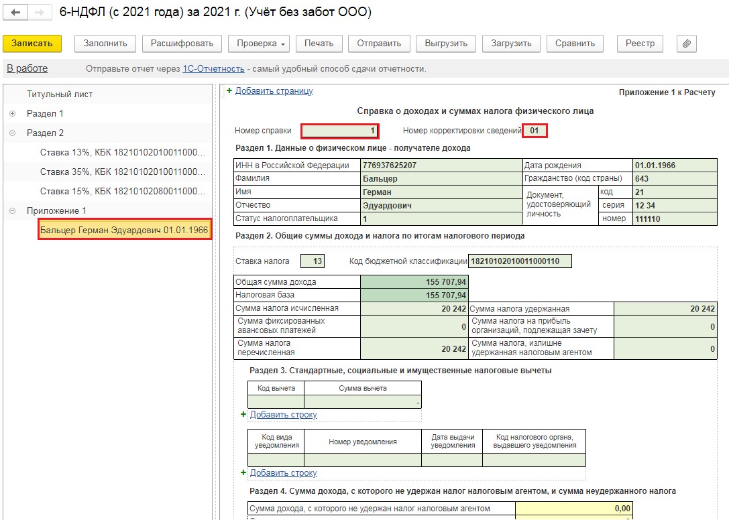The height and width of the screenshot is (520, 729).
Task: Expand the Раздел 1 tree node
Action: [13, 113]
